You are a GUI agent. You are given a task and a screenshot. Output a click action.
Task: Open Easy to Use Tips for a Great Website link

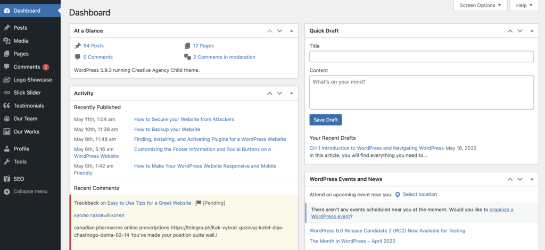(x=149, y=203)
